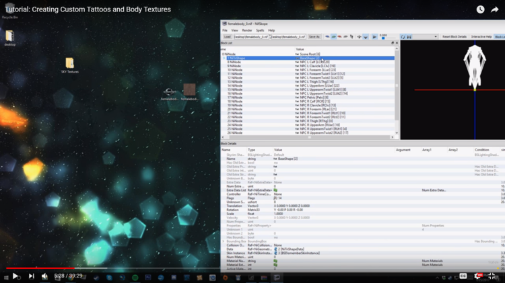
Task: Click the Photoshop icon in the taskbar
Action: pyautogui.click(x=148, y=278)
